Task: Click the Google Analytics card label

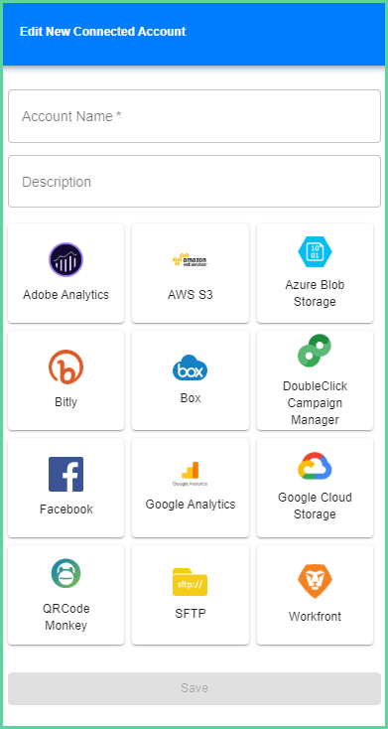Action: 191,505
